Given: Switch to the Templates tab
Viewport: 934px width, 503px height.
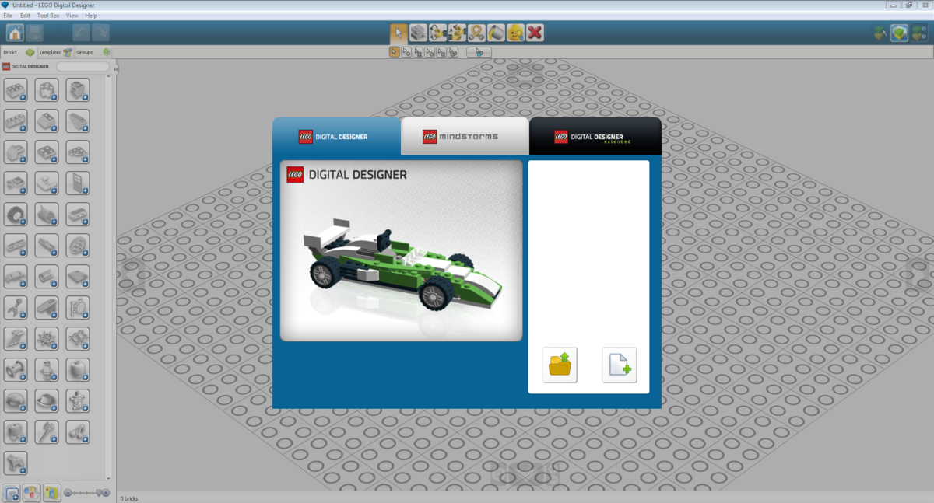Looking at the screenshot, I should tap(55, 52).
